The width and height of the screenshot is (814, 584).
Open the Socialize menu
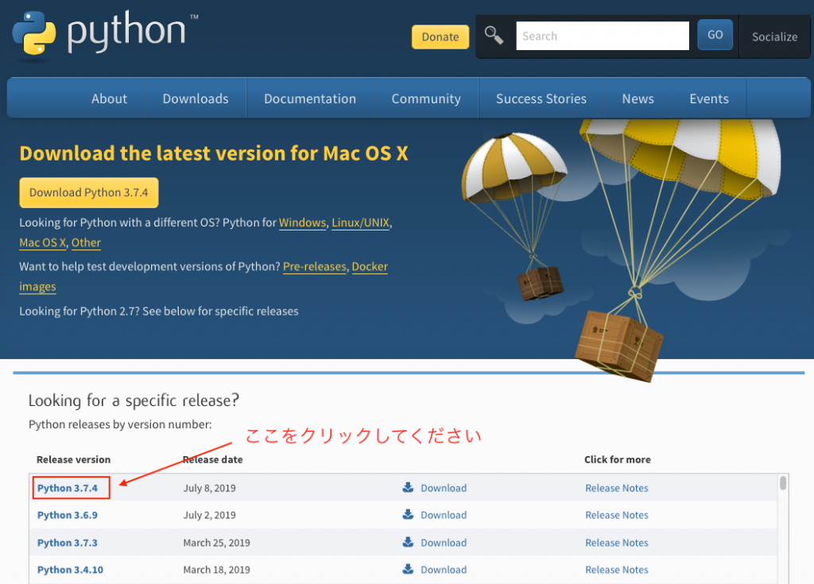tap(774, 37)
